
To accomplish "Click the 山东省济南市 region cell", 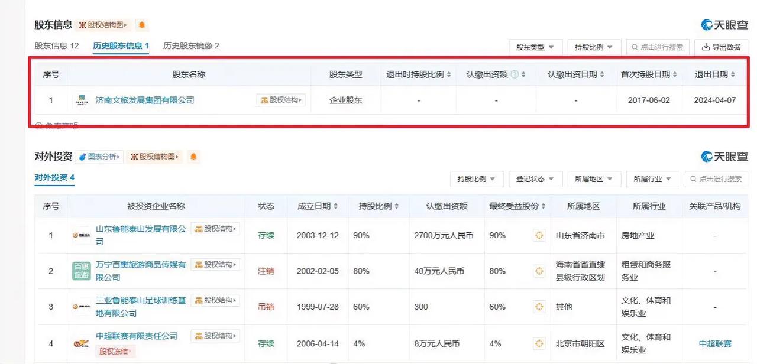I will [580, 235].
